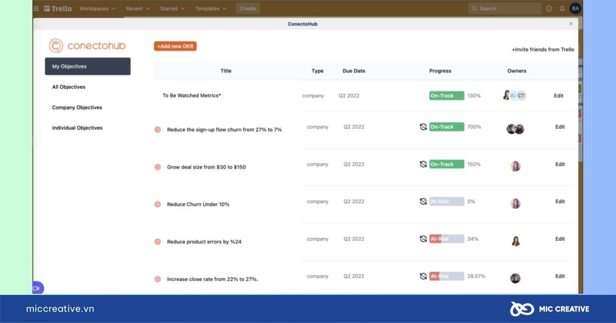616x323 pixels.
Task: Open the Trello apps grid switcher
Action: tap(36, 9)
